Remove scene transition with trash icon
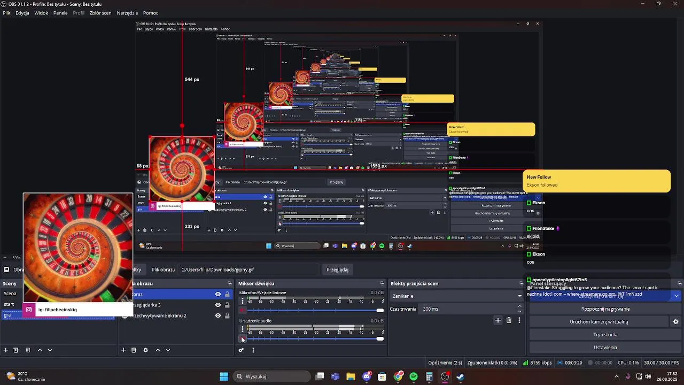 click(509, 320)
